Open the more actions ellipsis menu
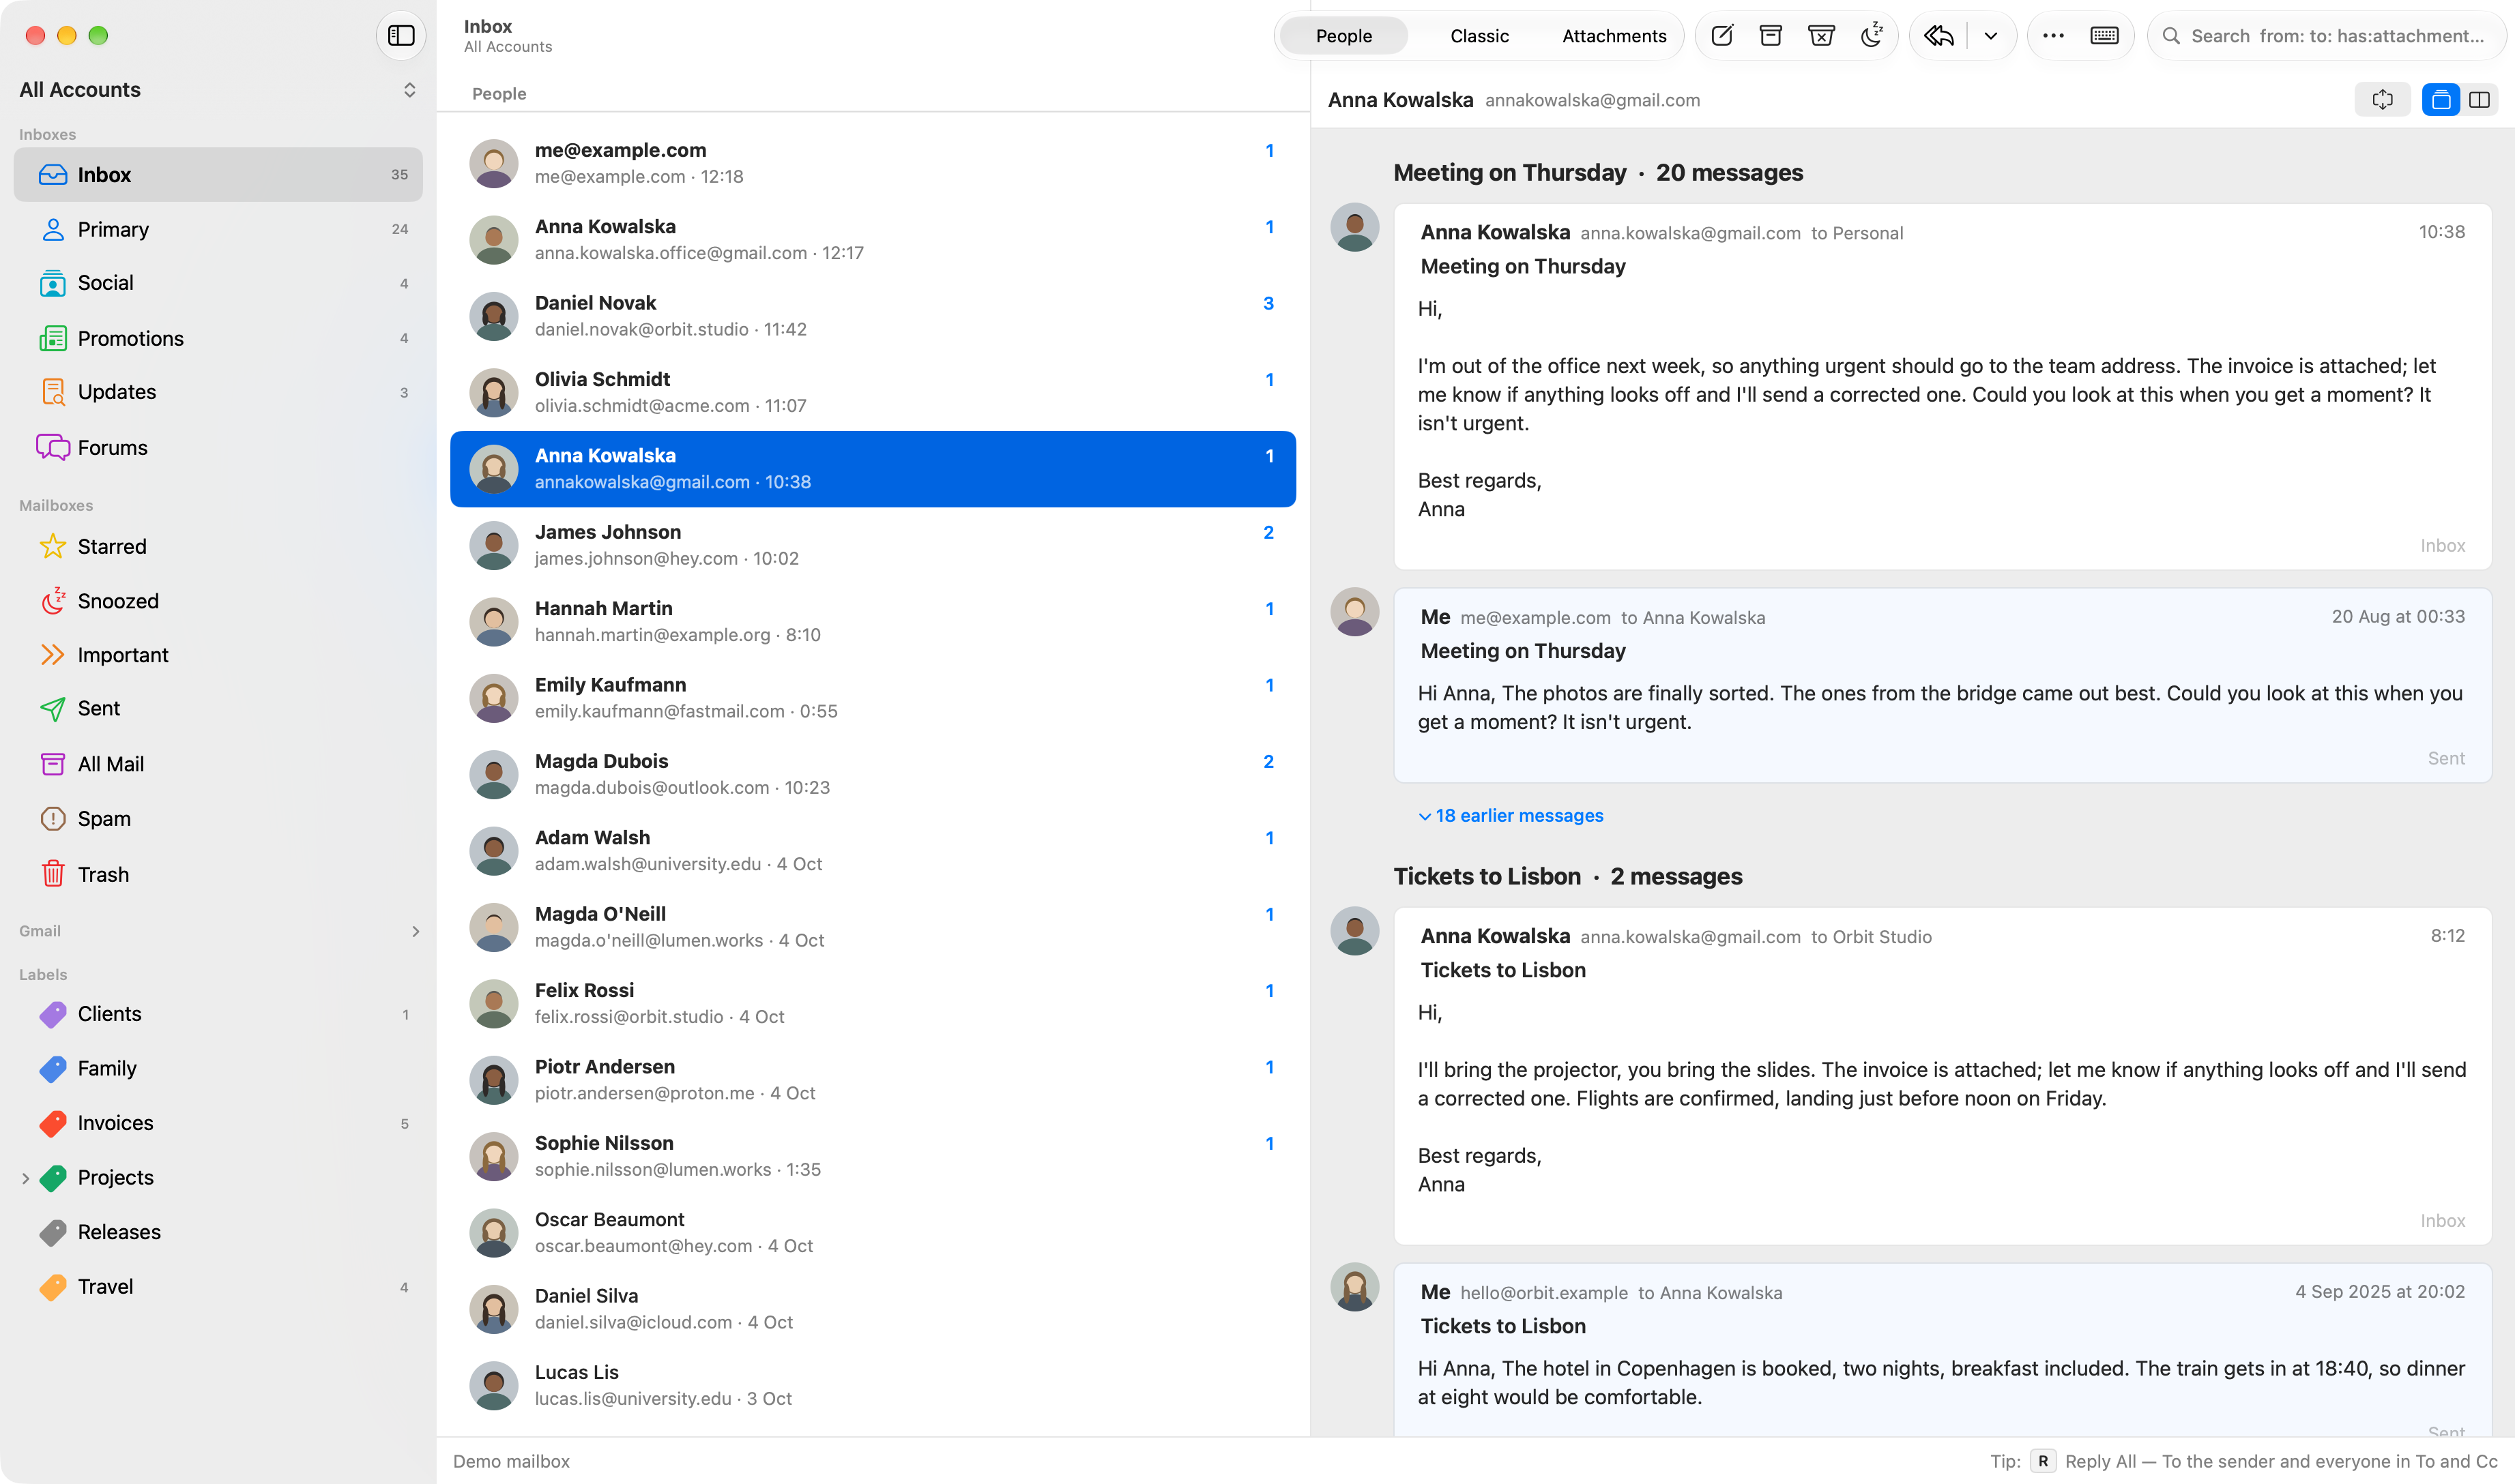The image size is (2515, 1484). pos(2053,36)
